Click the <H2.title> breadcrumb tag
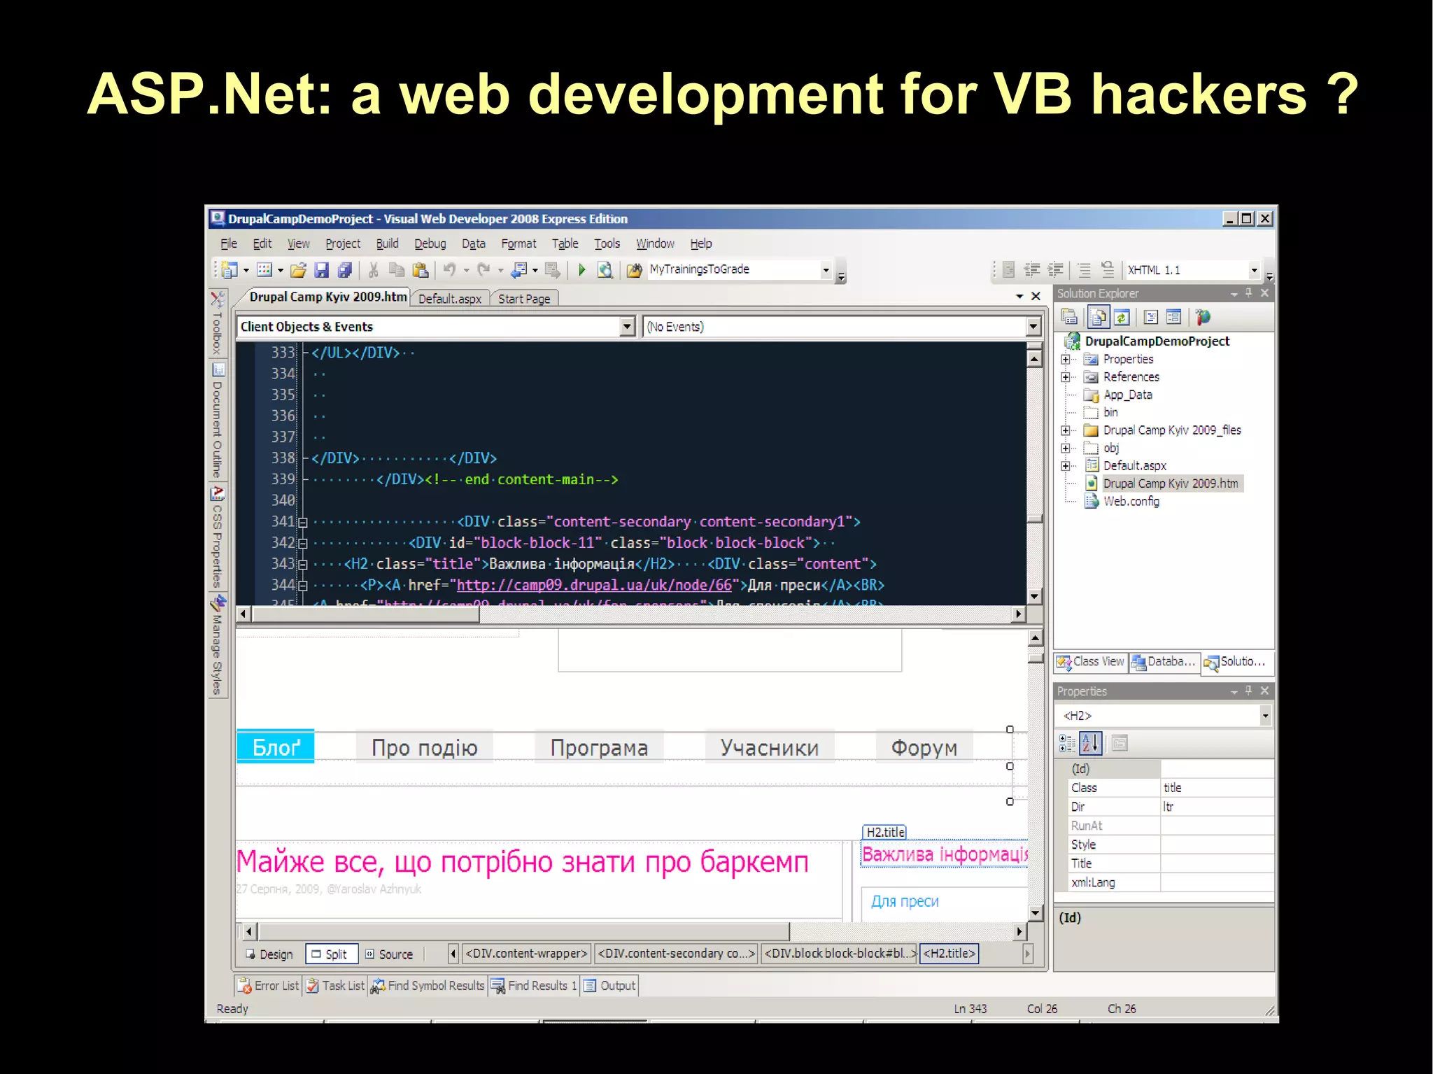This screenshot has width=1433, height=1074. [x=949, y=954]
